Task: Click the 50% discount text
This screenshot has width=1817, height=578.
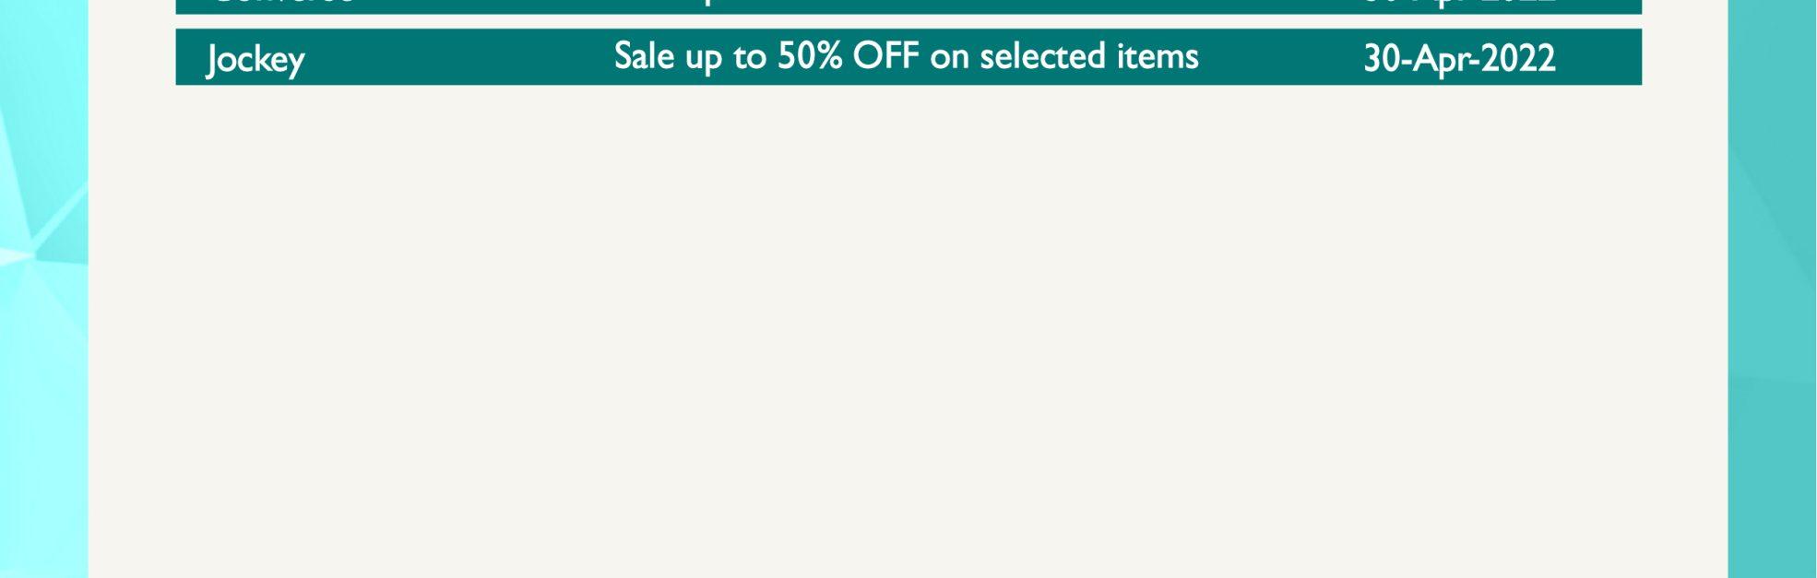Action: pyautogui.click(x=809, y=56)
